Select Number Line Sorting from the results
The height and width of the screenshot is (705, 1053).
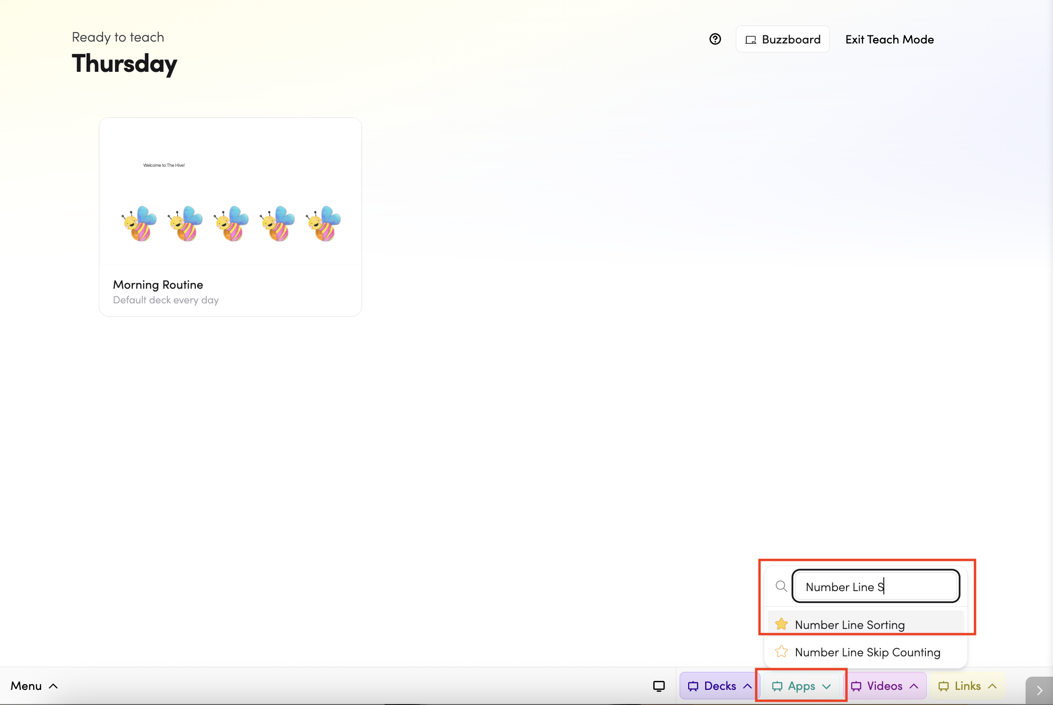pyautogui.click(x=850, y=625)
